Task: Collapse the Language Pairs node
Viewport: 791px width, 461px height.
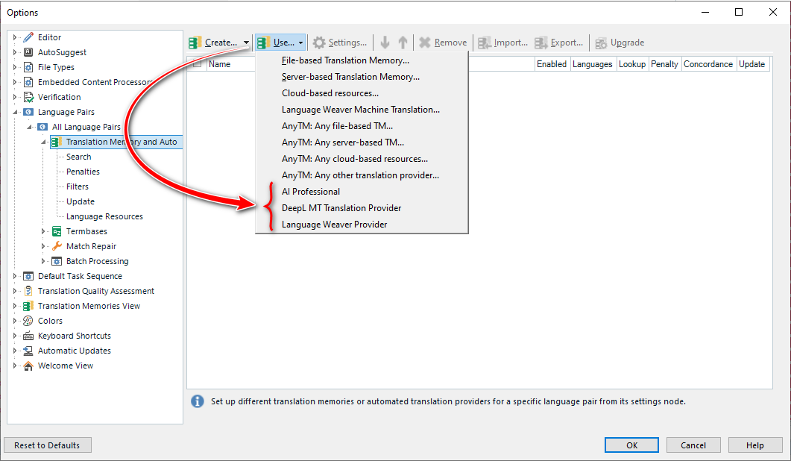Action: pyautogui.click(x=15, y=112)
